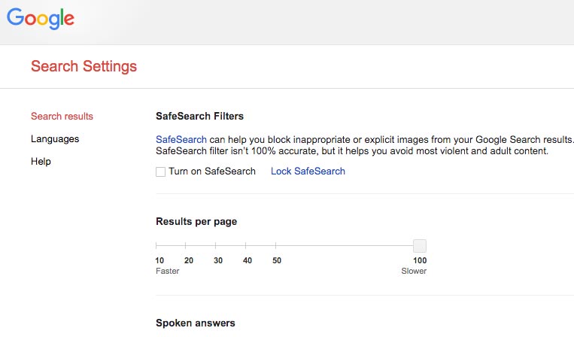Click the Results per page heading
The width and height of the screenshot is (574, 337).
(196, 222)
